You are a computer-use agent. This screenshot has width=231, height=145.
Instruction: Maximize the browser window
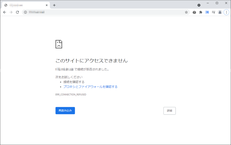tap(217, 3)
